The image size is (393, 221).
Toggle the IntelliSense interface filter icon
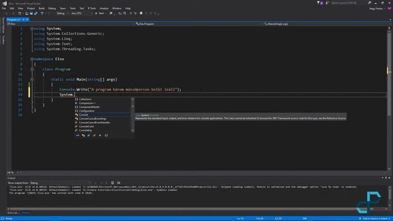[77, 136]
